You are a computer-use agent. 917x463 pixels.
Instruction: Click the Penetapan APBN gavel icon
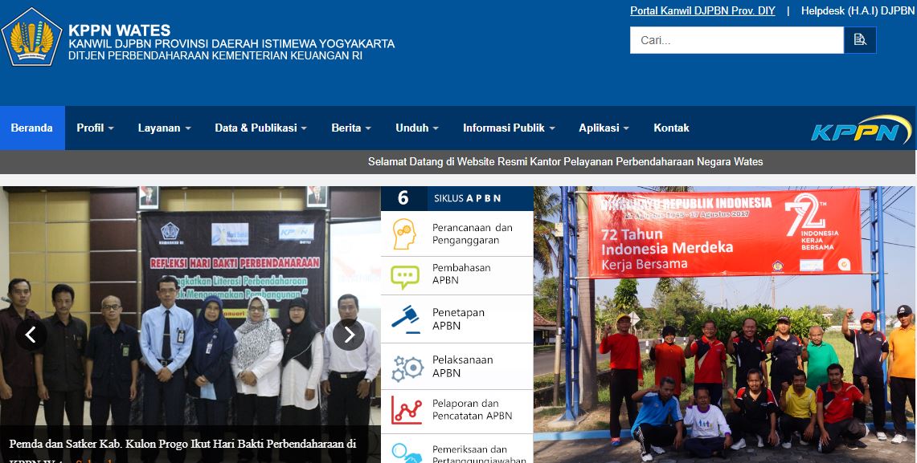pos(406,319)
